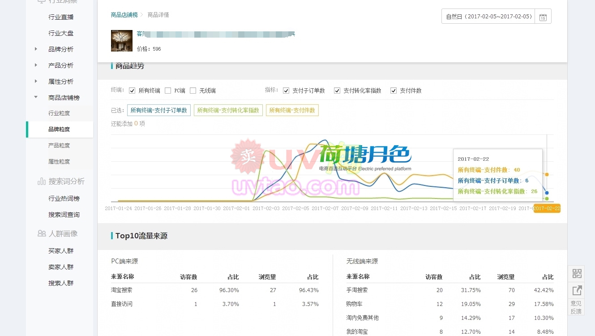Enable the 无线端 checkbox

coord(193,90)
